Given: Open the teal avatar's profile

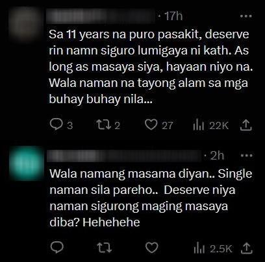Looking at the screenshot, I should pos(27,163).
